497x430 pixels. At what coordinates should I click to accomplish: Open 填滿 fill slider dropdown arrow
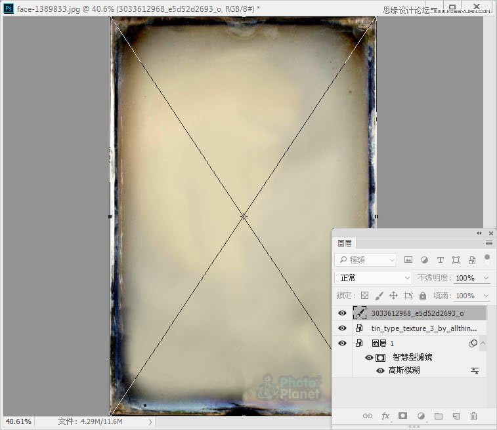pyautogui.click(x=486, y=296)
